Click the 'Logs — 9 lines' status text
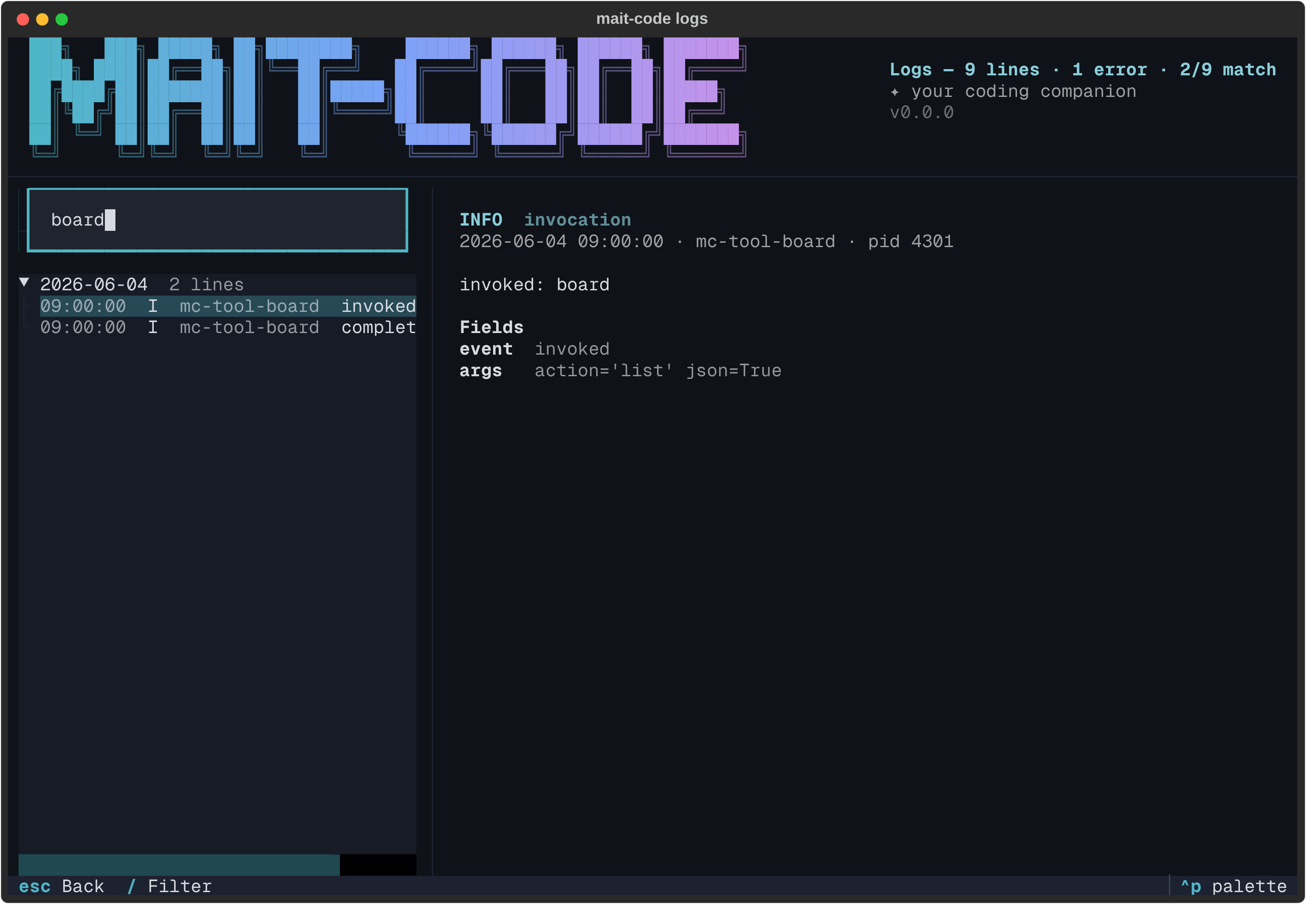1306x904 pixels. (x=965, y=70)
